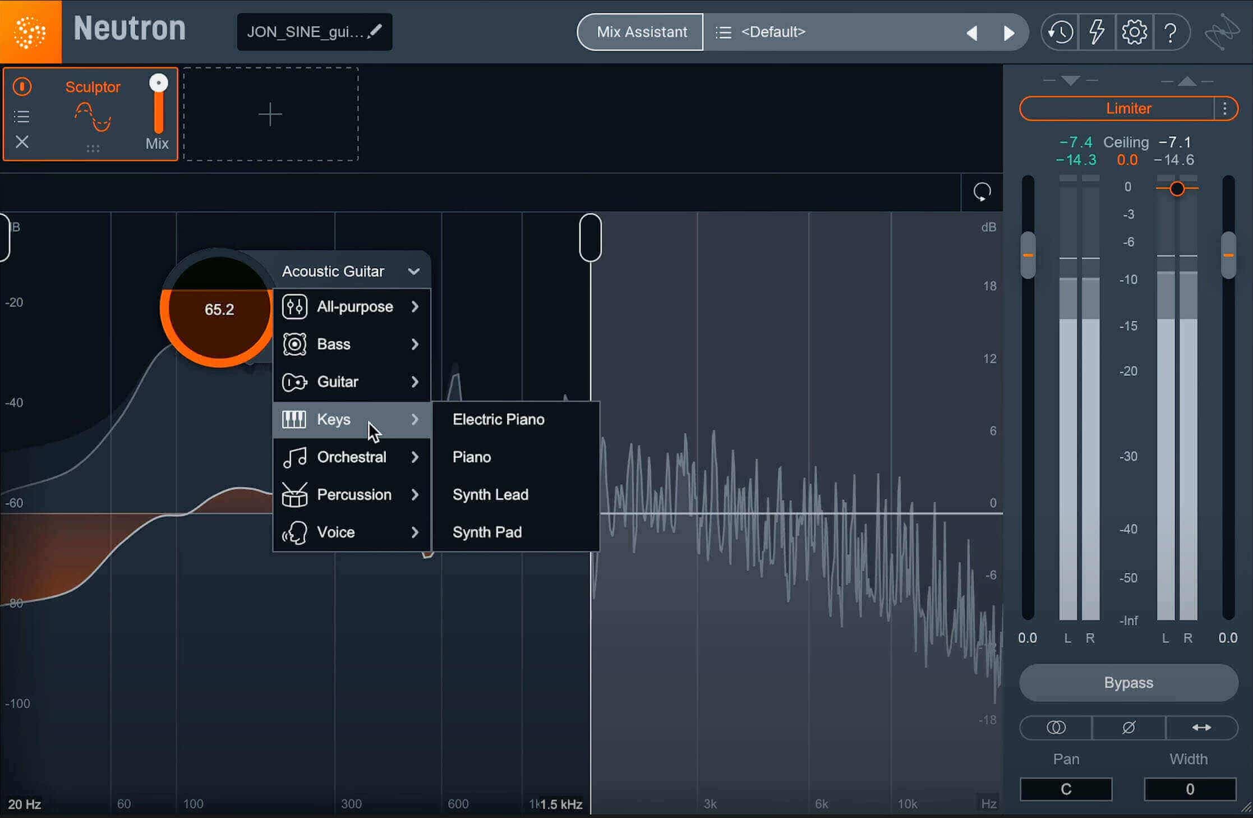Toggle the sum to mono button
The width and height of the screenshot is (1253, 818).
[1056, 728]
